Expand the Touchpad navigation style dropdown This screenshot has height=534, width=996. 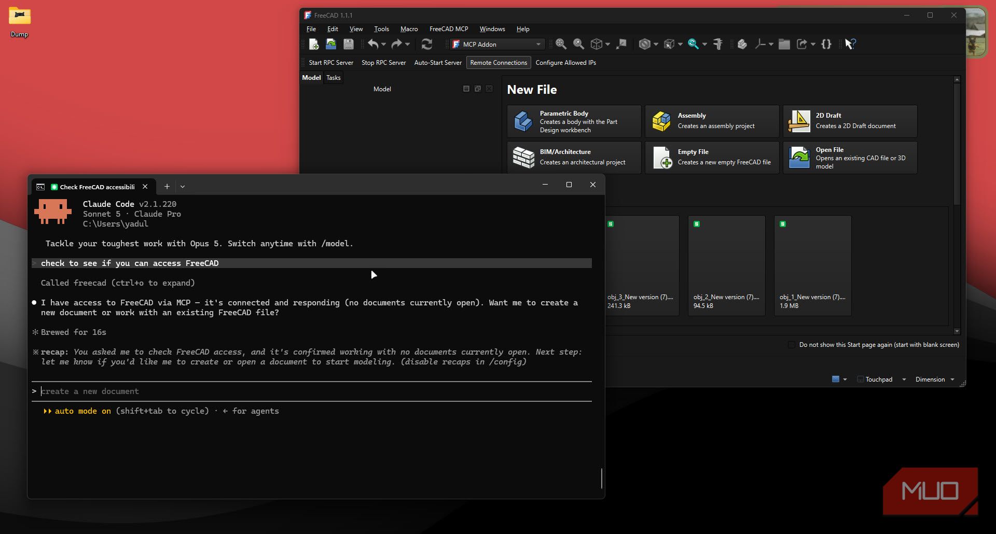point(904,380)
